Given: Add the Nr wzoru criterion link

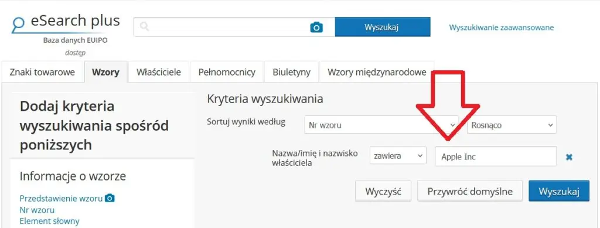Looking at the screenshot, I should tap(37, 210).
